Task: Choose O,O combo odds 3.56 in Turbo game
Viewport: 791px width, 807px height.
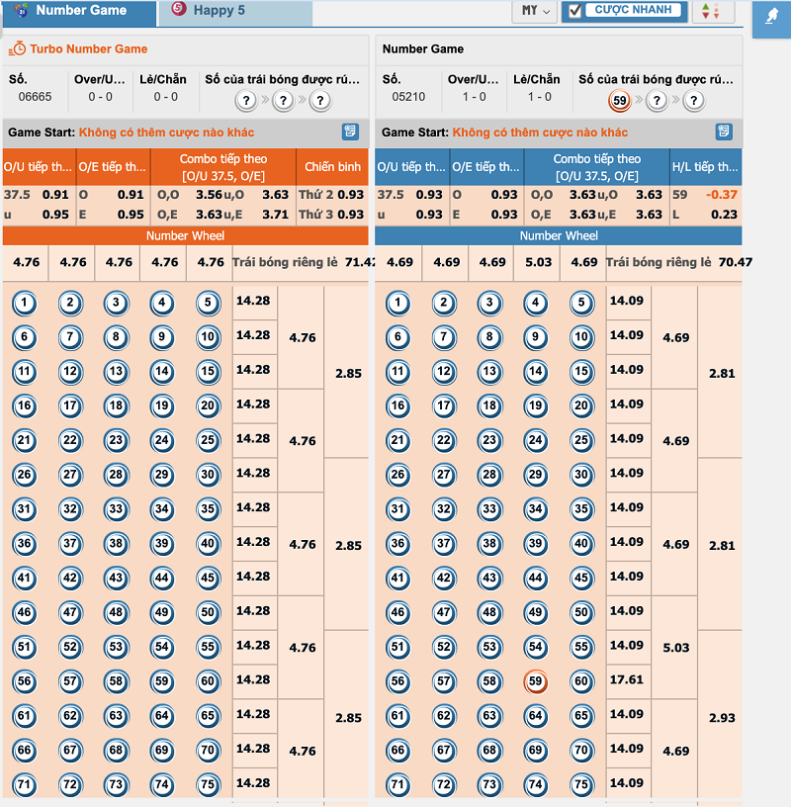Action: [209, 195]
